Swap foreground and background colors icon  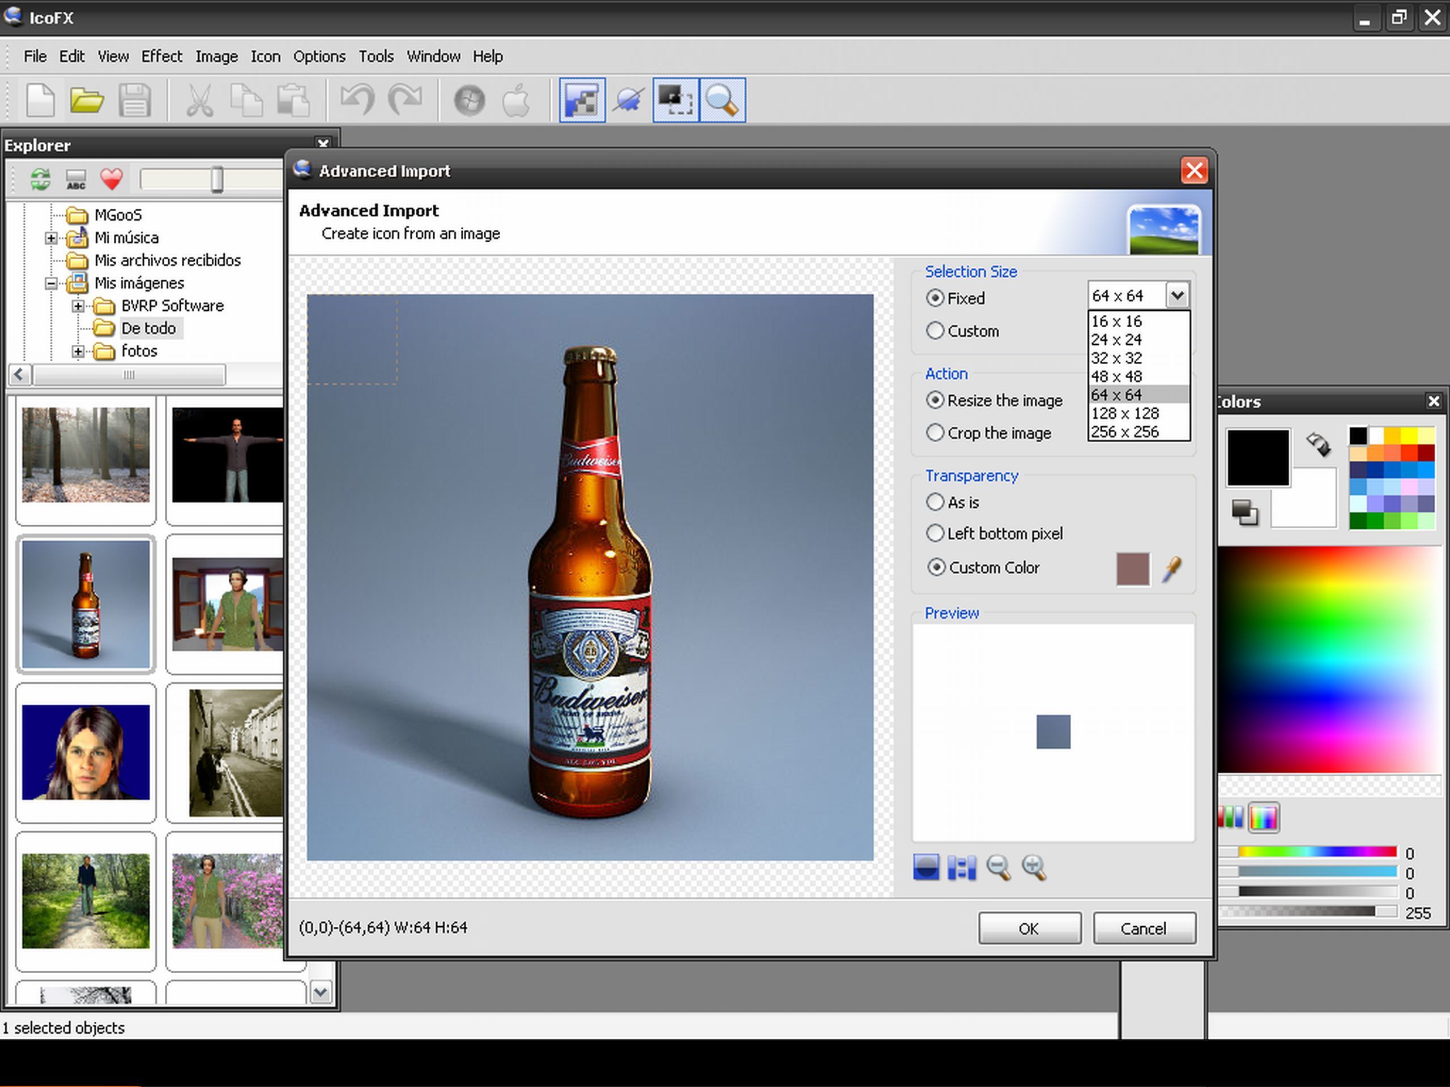[1318, 444]
